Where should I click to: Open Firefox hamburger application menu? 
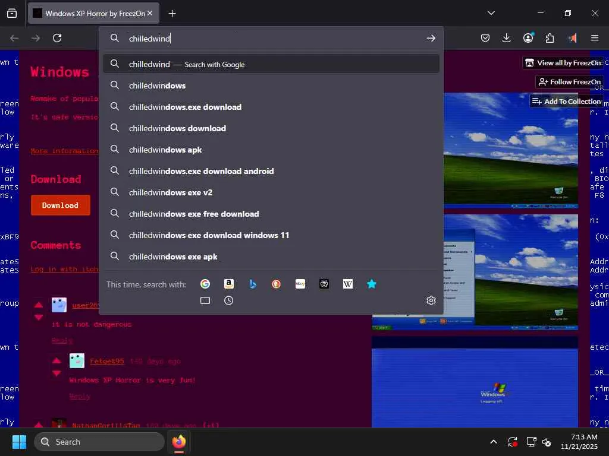tap(595, 38)
